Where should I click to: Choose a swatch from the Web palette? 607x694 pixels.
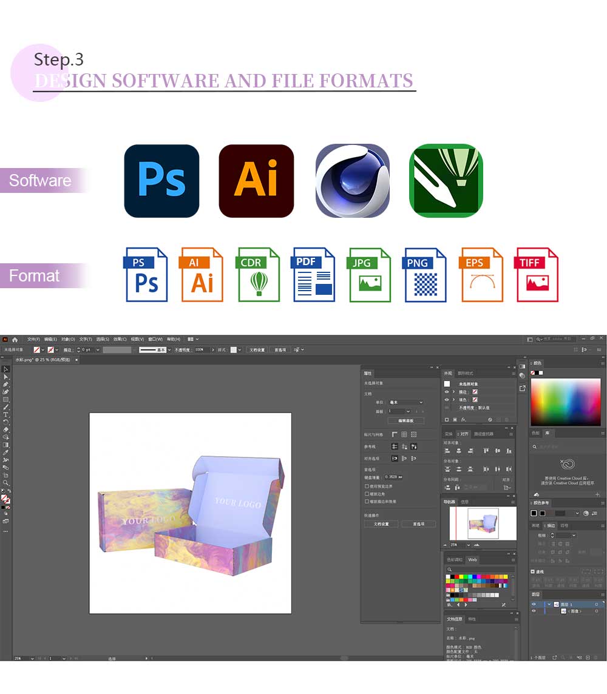pyautogui.click(x=476, y=588)
